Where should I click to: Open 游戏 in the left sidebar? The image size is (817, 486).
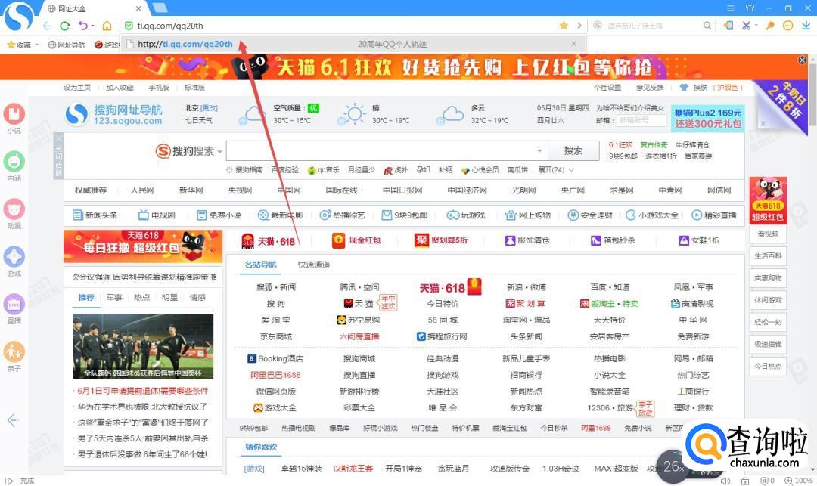coord(14,262)
